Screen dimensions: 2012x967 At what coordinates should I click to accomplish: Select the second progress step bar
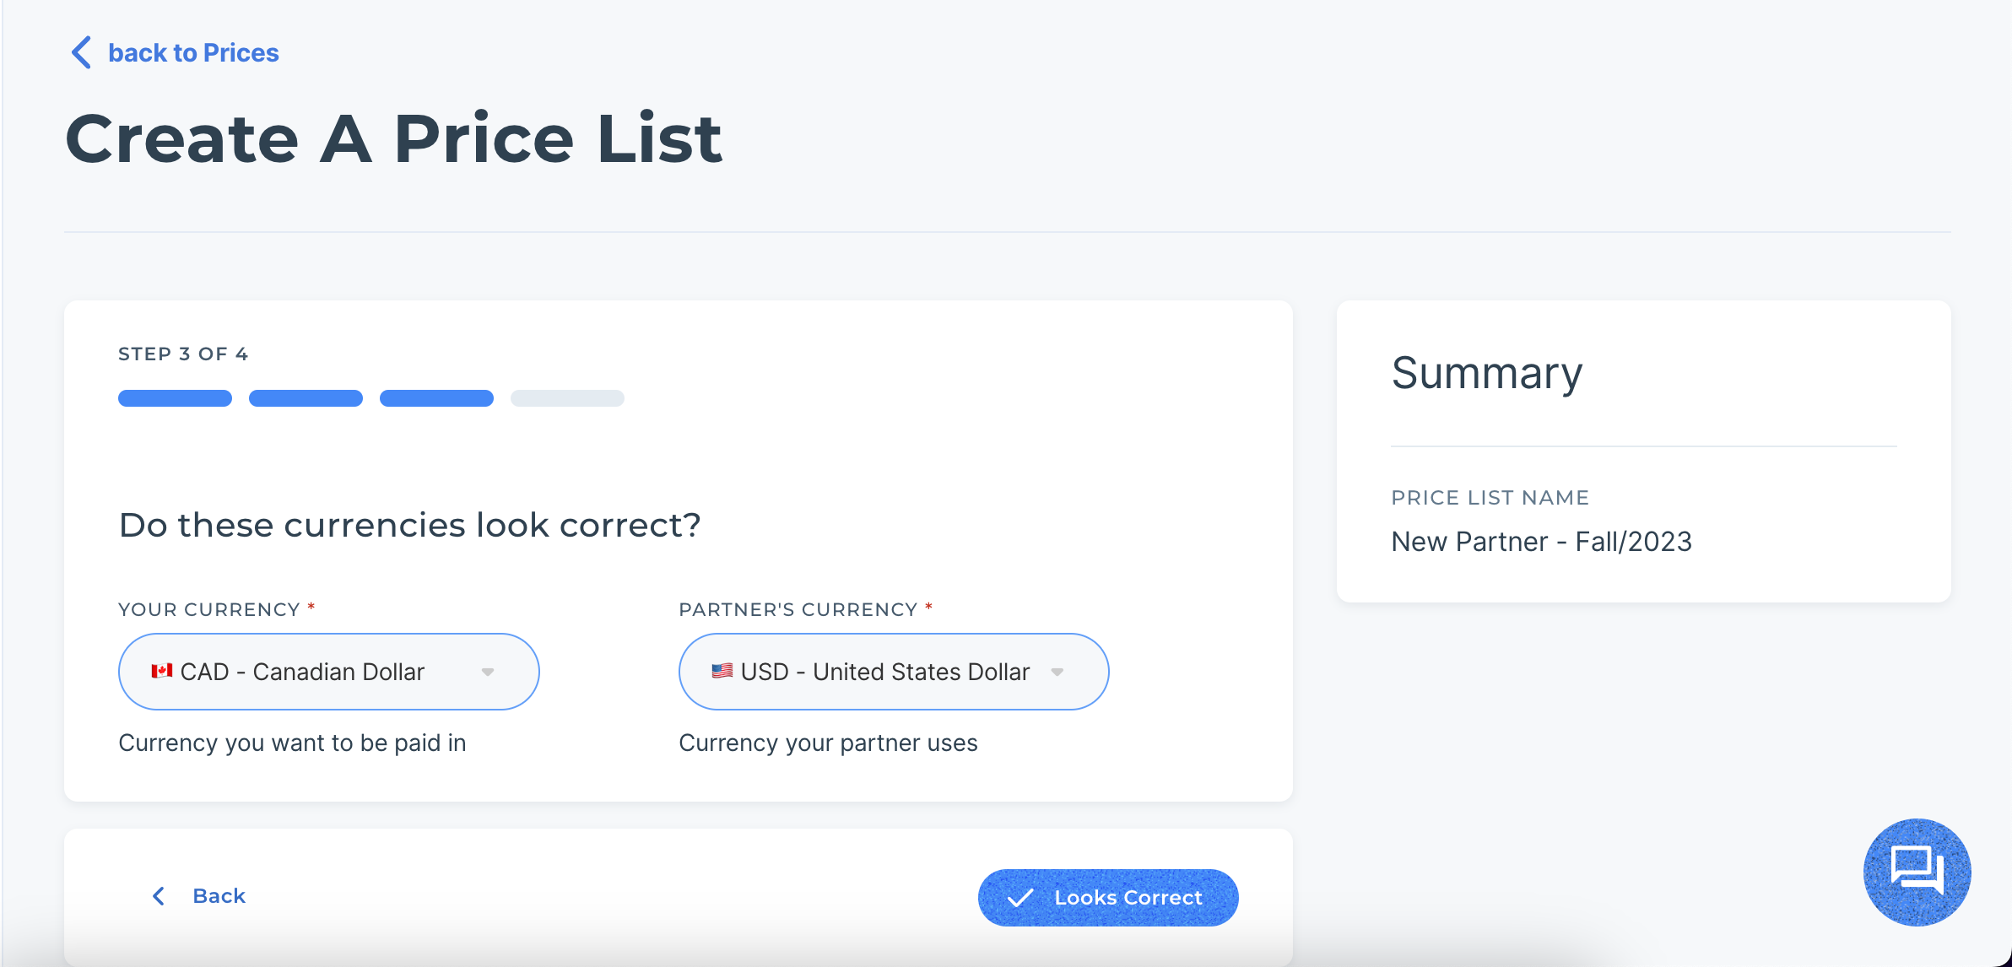tap(306, 398)
